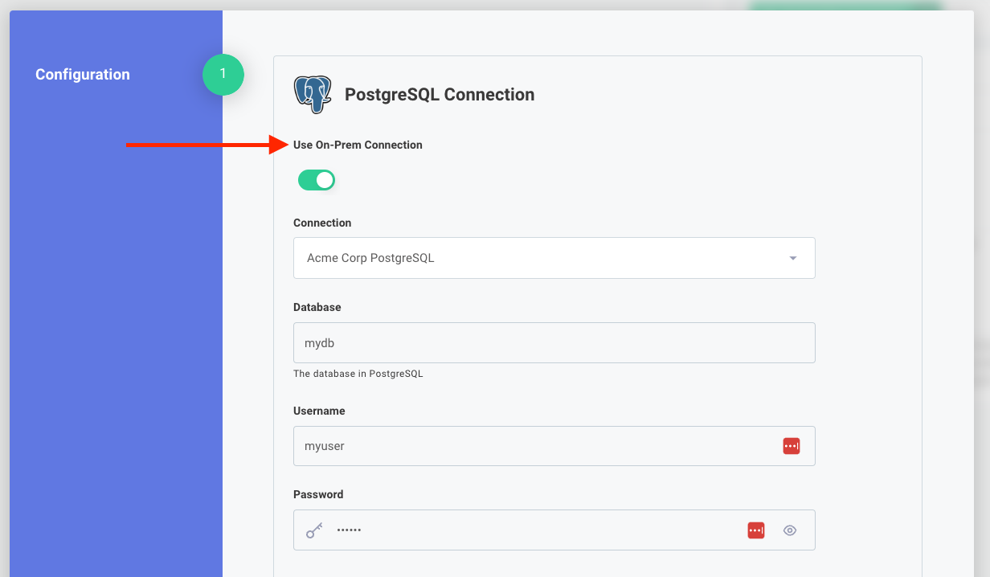Click the Use On-Prem Connection label
This screenshot has height=577, width=990.
point(358,145)
